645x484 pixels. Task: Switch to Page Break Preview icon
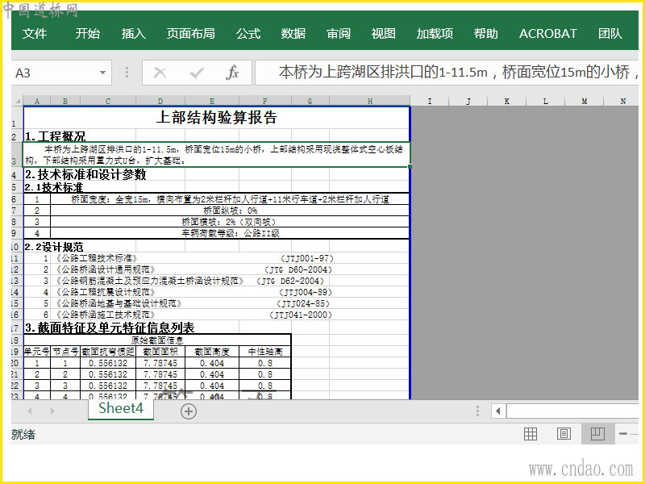(x=597, y=434)
